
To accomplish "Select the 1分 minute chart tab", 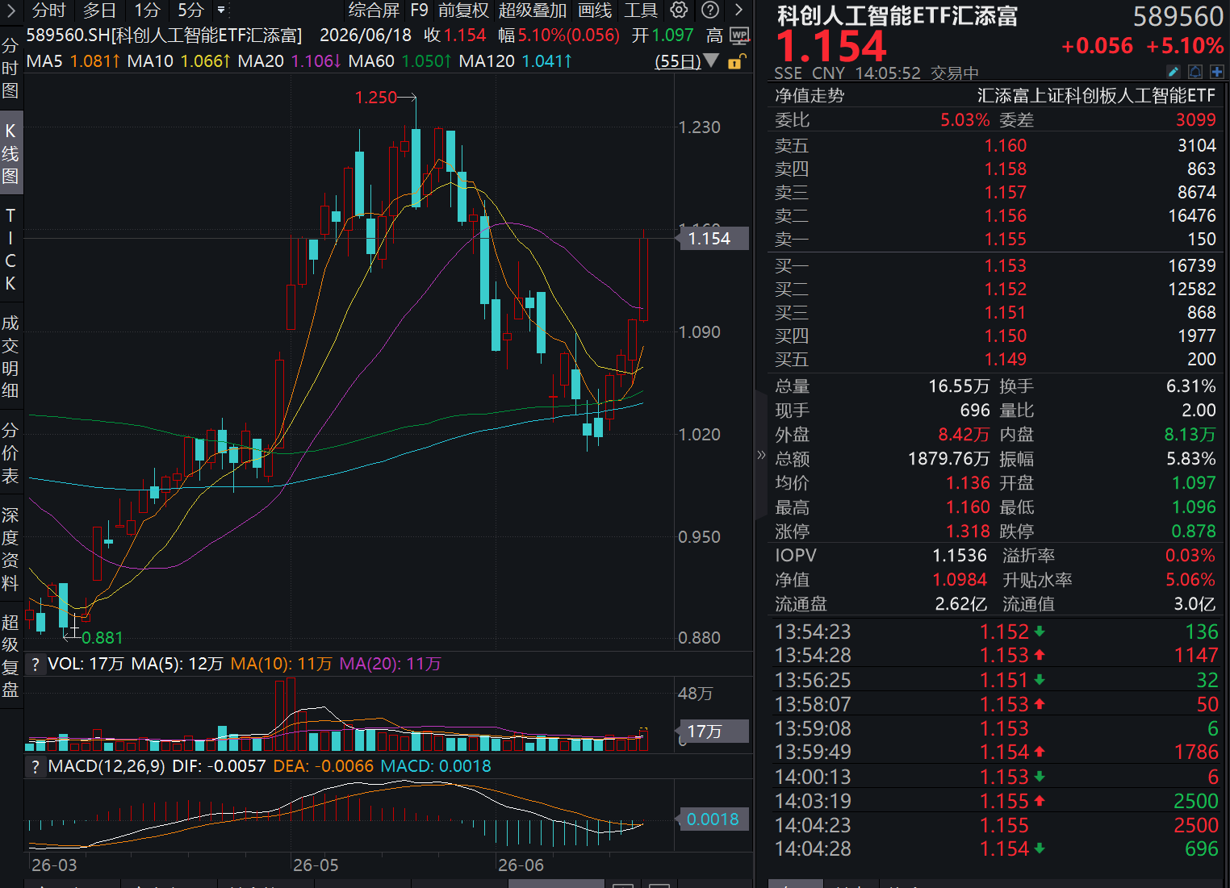I will click(x=147, y=10).
